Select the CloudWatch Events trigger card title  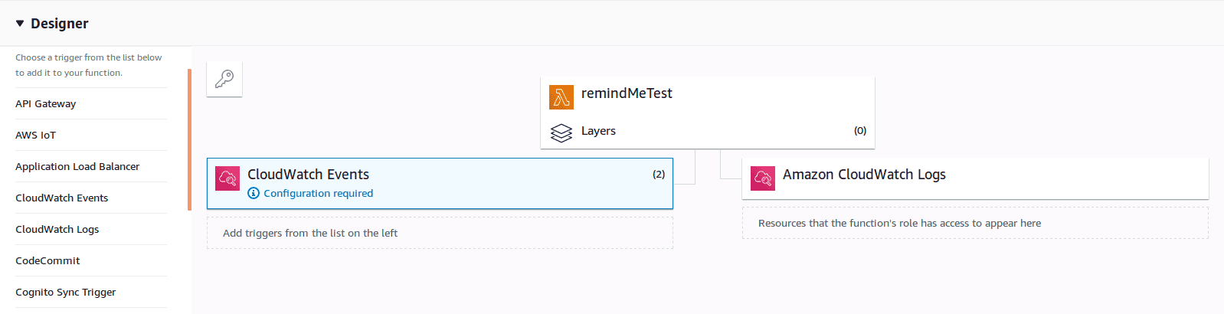point(308,175)
